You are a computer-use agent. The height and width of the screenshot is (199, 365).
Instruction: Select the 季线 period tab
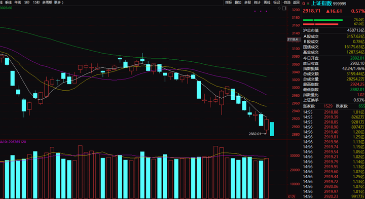point(8,3)
